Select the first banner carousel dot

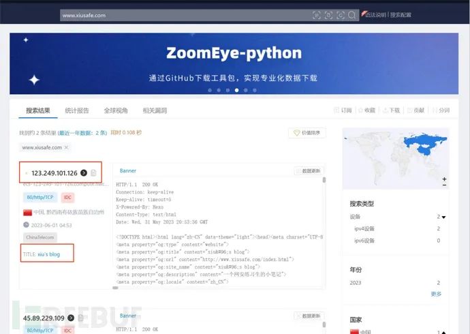point(210,90)
